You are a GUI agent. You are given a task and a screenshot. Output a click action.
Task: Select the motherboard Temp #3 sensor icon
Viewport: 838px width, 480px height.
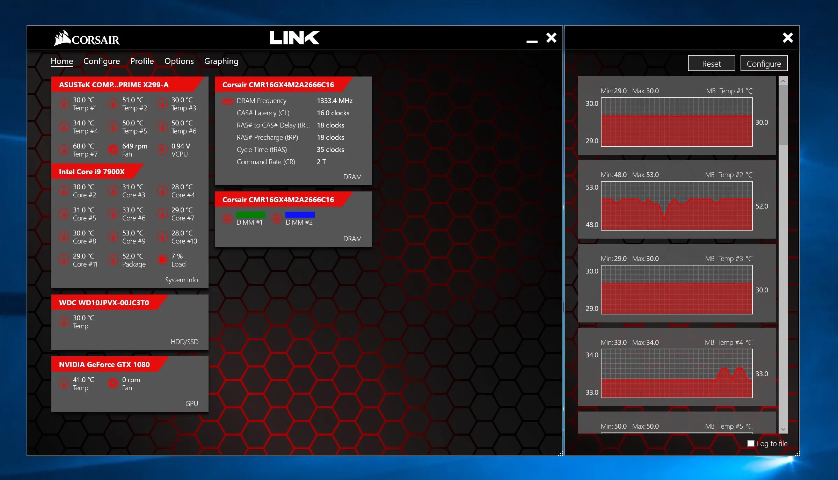click(162, 104)
